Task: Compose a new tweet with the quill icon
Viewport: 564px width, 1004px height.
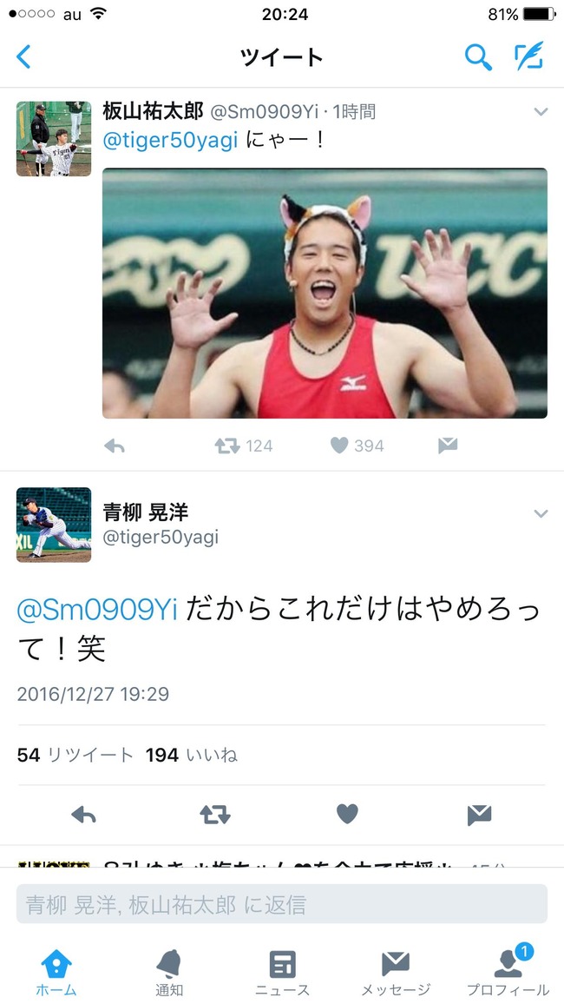Action: tap(529, 56)
